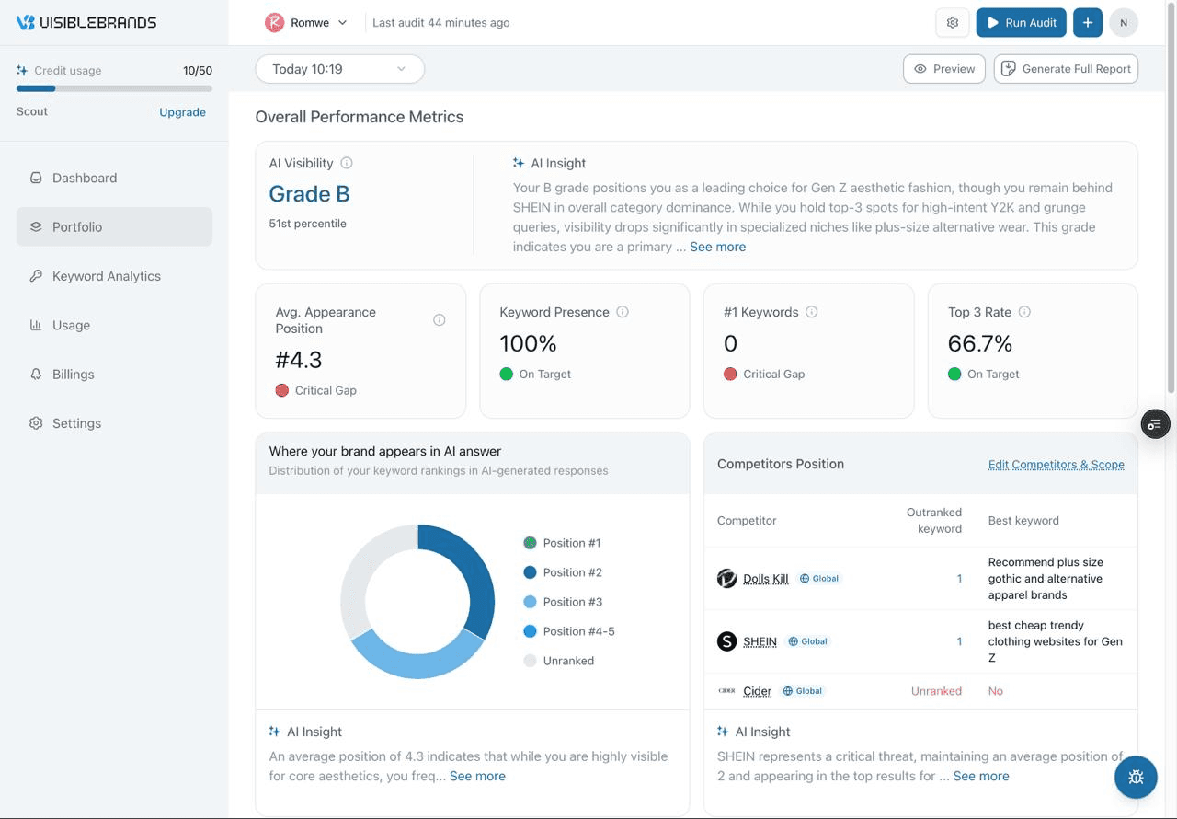Click the AI Visibility info icon
Image resolution: width=1177 pixels, height=819 pixels.
(x=347, y=163)
